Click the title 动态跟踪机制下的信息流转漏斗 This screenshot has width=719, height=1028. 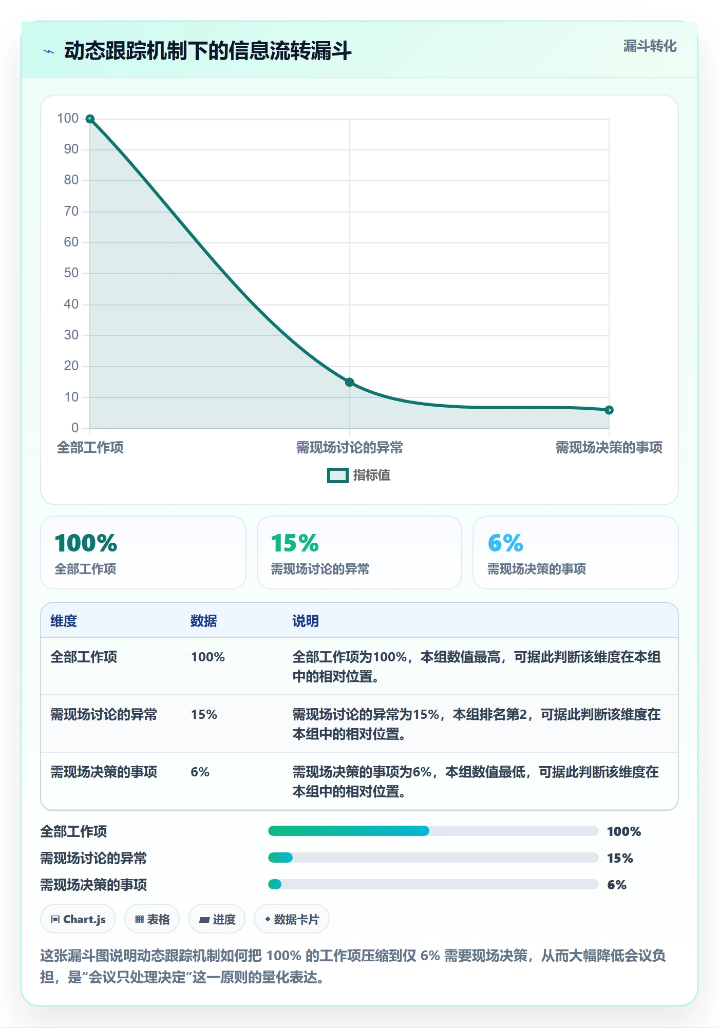(207, 51)
